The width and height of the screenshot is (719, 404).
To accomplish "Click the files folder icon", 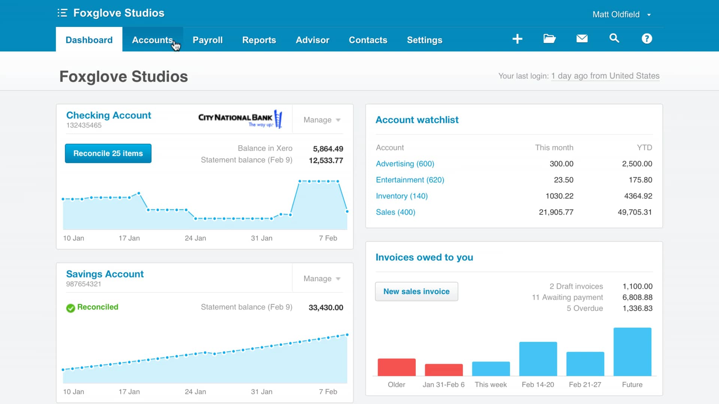I will click(x=549, y=39).
